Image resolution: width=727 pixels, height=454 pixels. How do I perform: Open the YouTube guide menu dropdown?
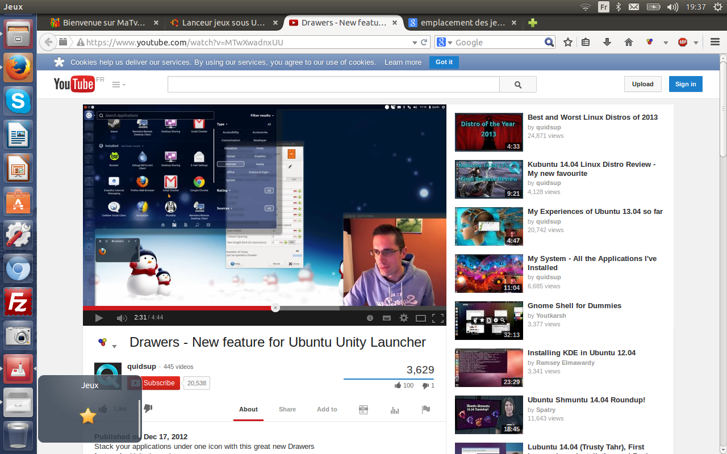pos(119,85)
